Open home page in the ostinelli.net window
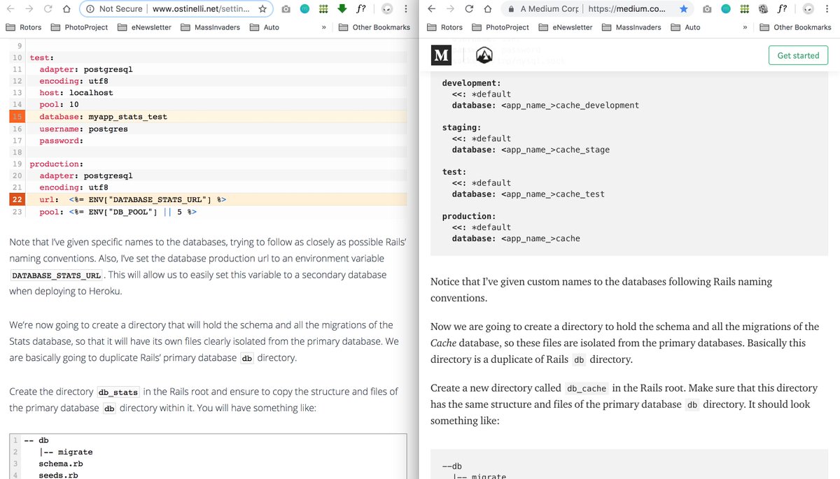Screen dimensions: 840x479 click(x=66, y=9)
